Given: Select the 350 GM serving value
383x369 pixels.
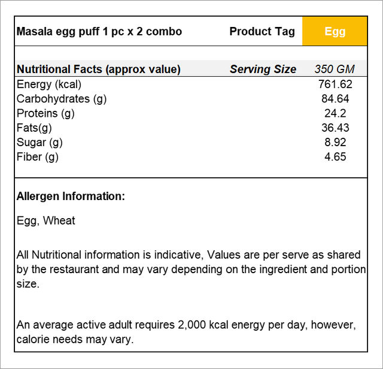Looking at the screenshot, I should (335, 69).
